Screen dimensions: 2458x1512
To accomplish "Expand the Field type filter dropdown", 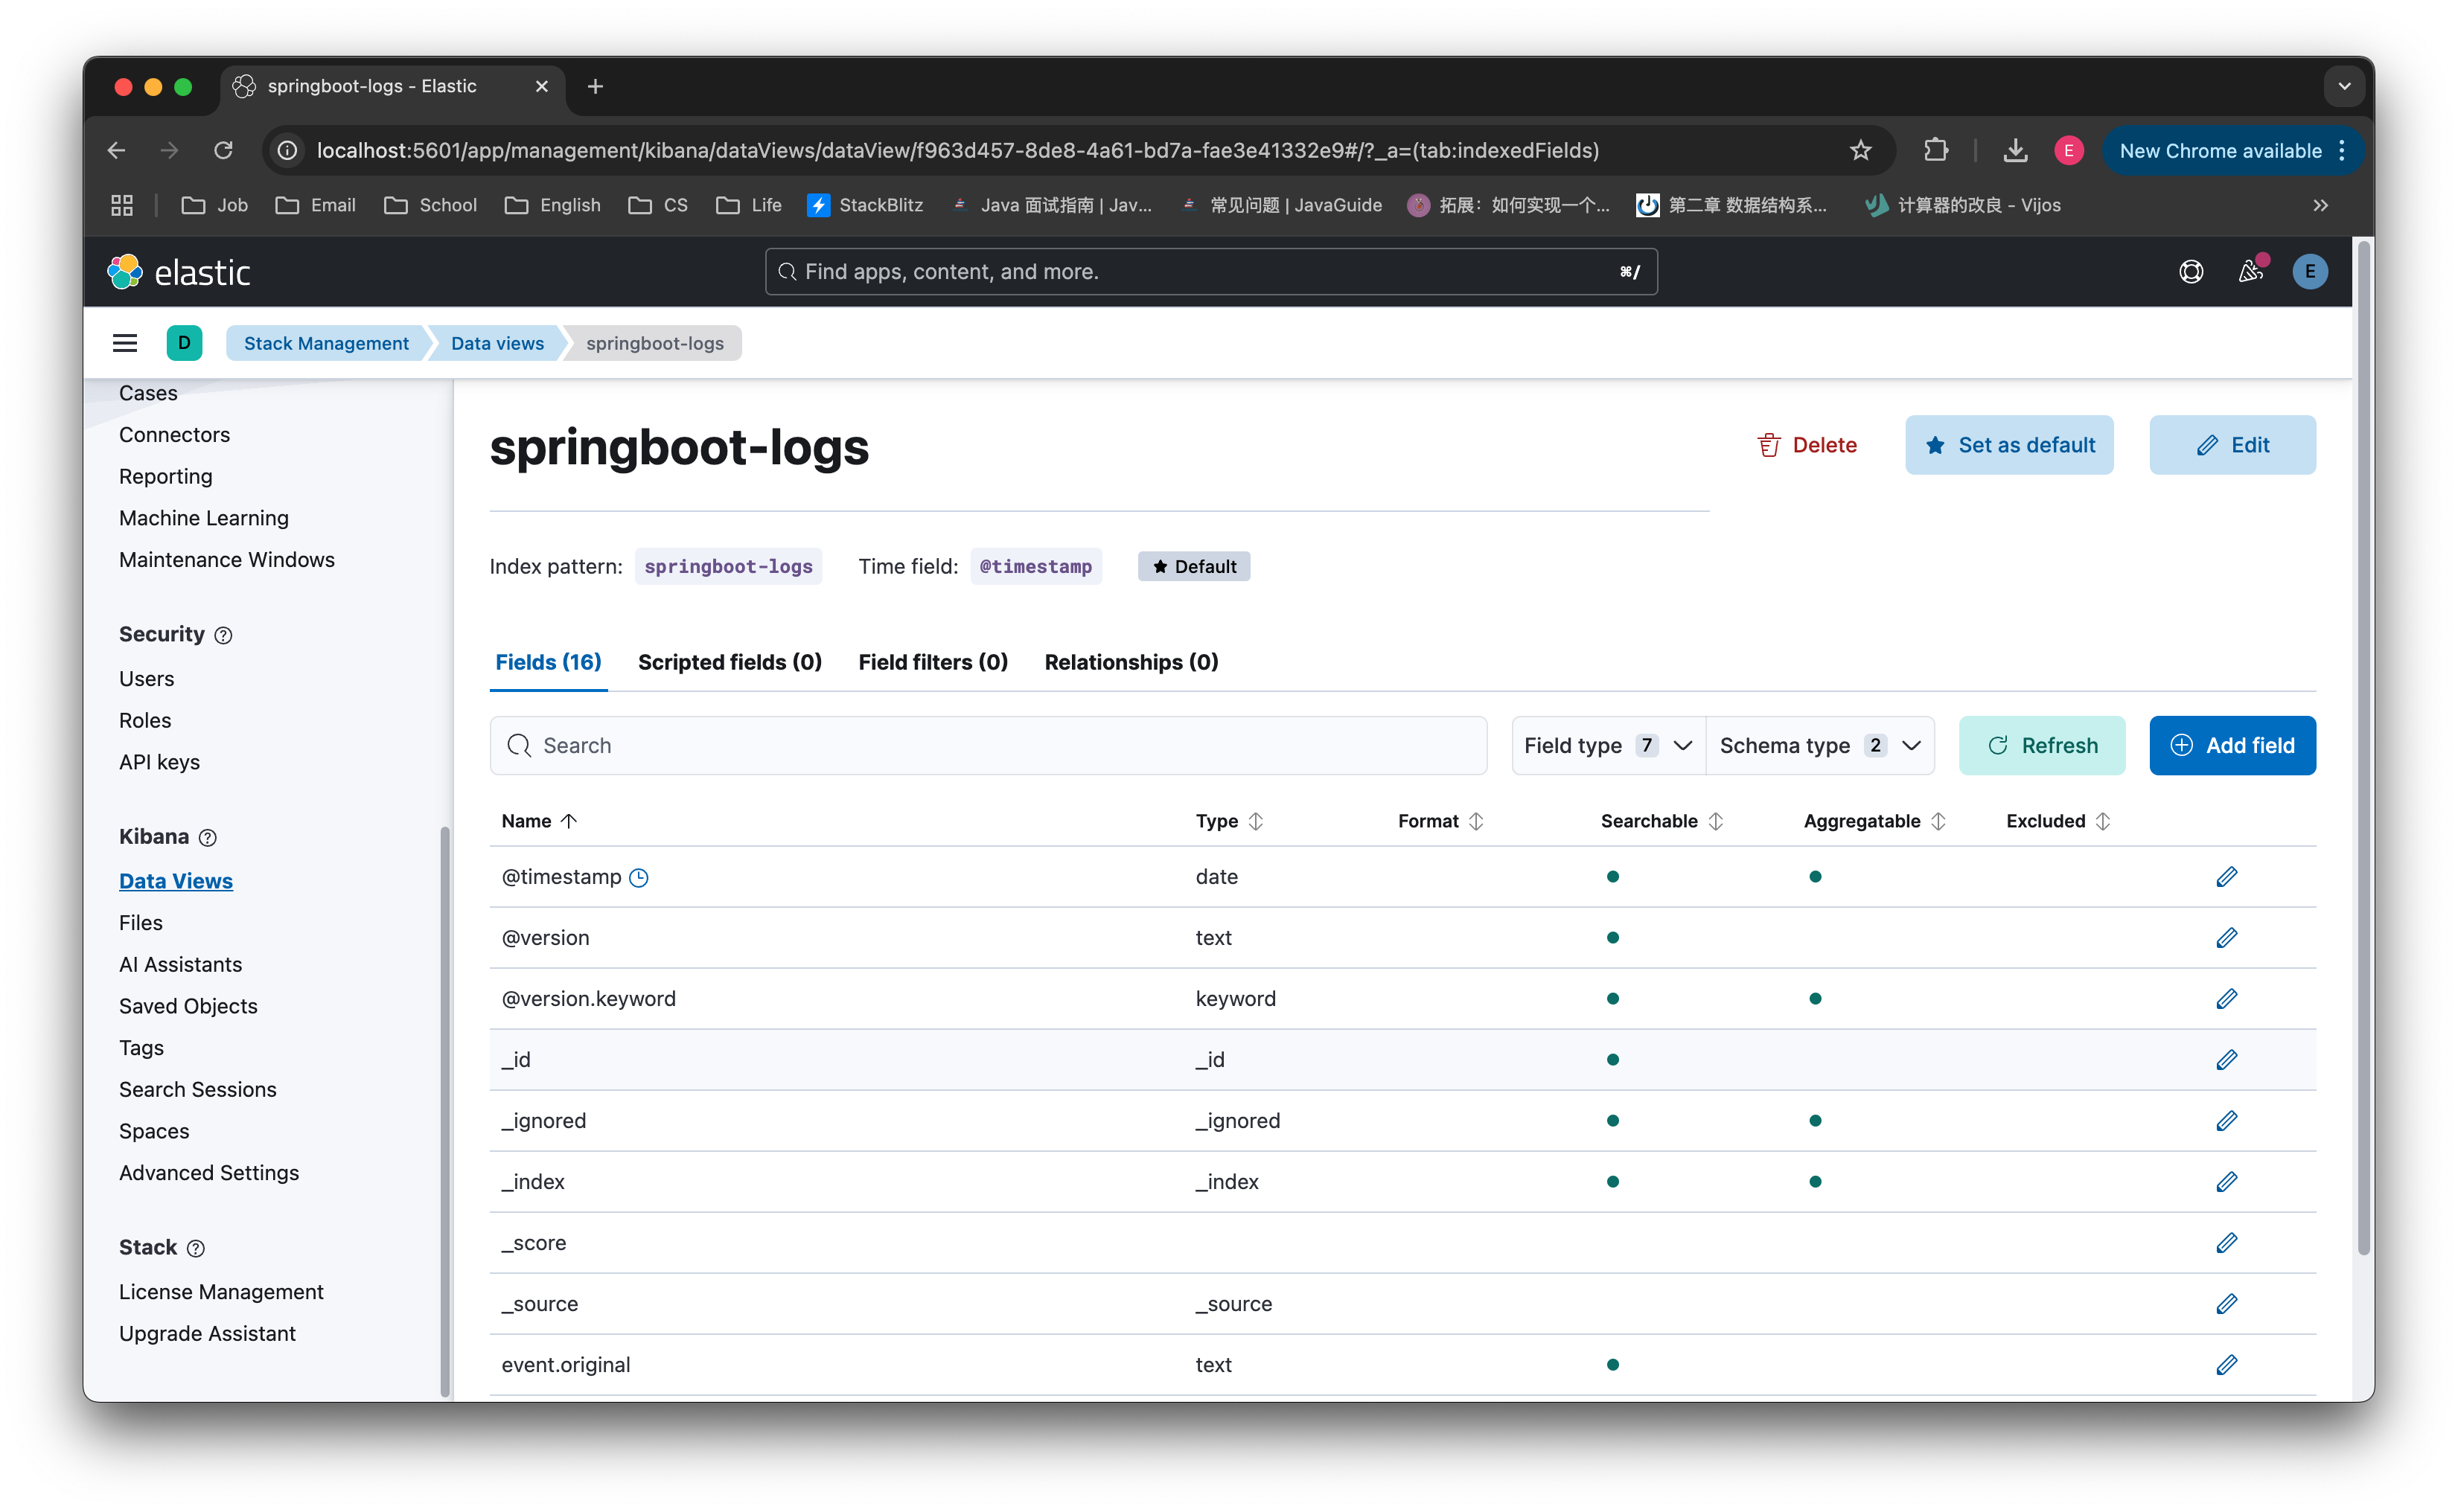I will [x=1608, y=745].
